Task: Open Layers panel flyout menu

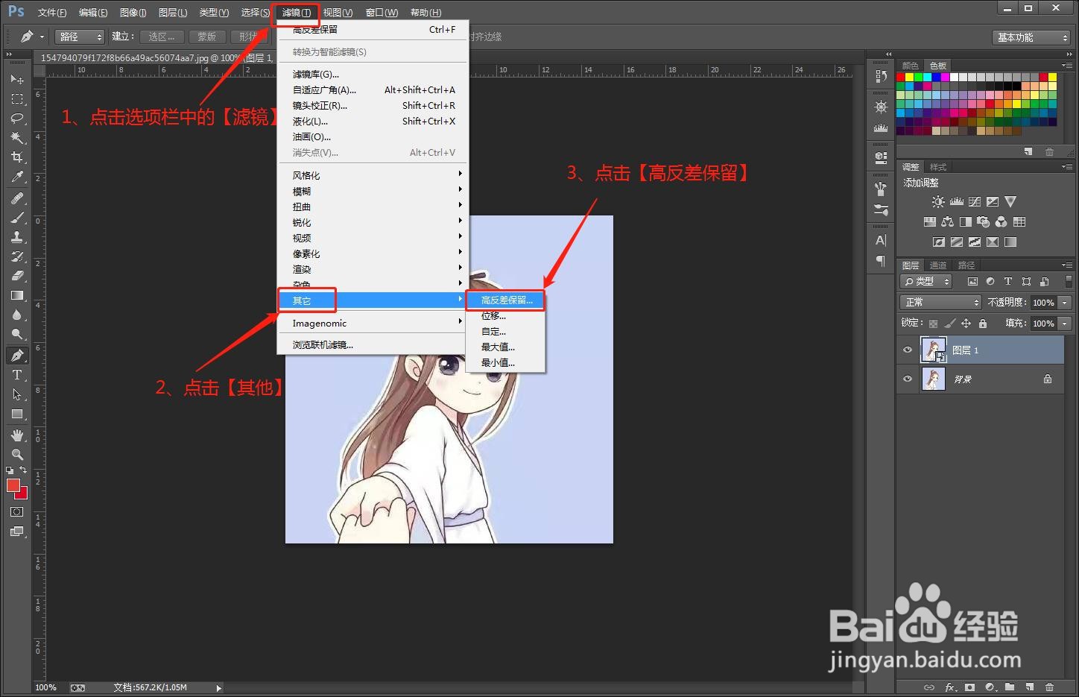Action: [x=1067, y=265]
